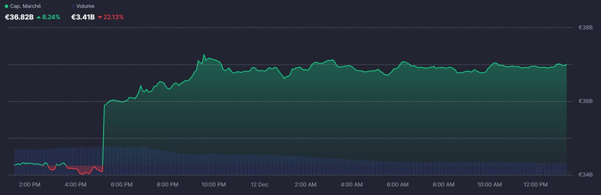Image resolution: width=601 pixels, height=195 pixels.
Task: Click the 22.13% red change percentage
Action: 114,17
